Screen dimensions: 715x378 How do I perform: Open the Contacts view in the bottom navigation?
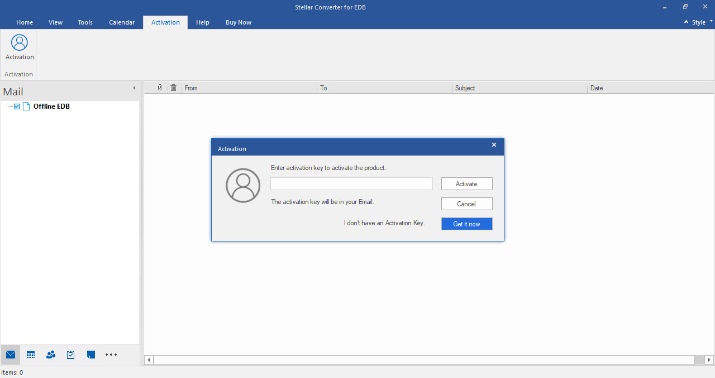(51, 355)
